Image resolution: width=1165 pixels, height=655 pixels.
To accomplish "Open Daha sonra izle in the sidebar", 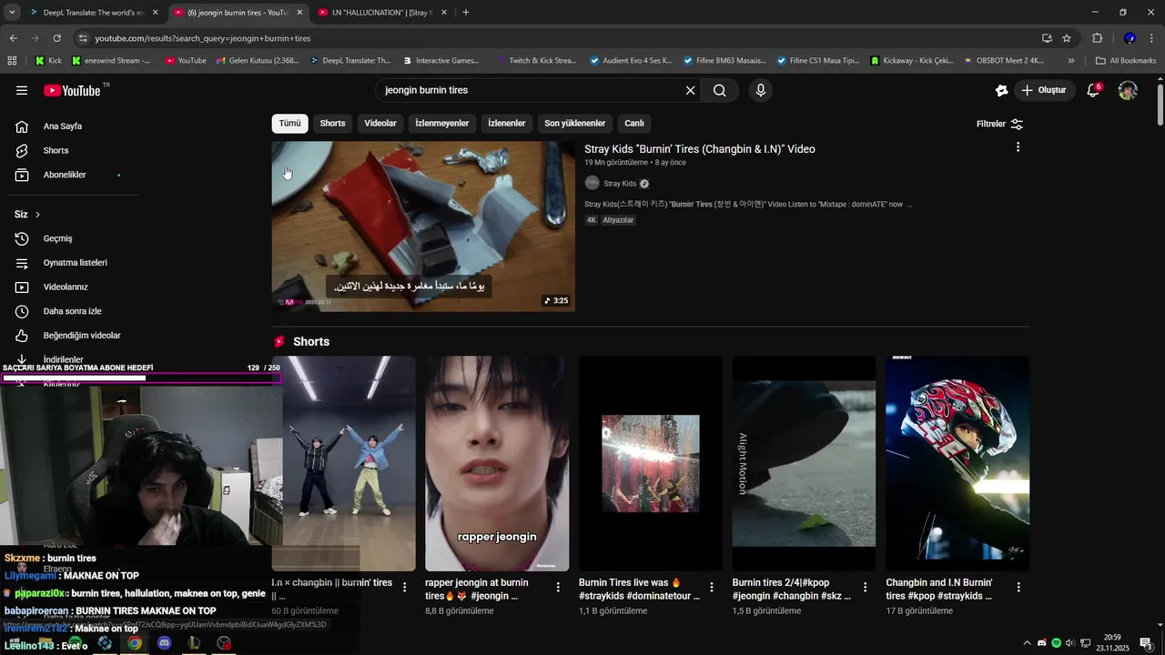I will click(x=72, y=311).
